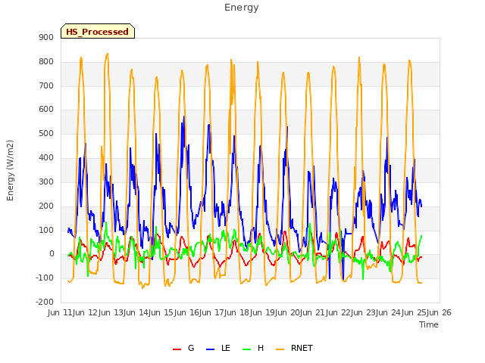Click the -100 y-axis tick label

(45, 278)
